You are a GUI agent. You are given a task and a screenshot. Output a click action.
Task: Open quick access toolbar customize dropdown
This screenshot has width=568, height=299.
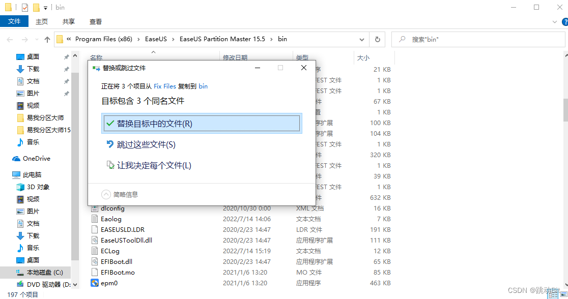[45, 8]
